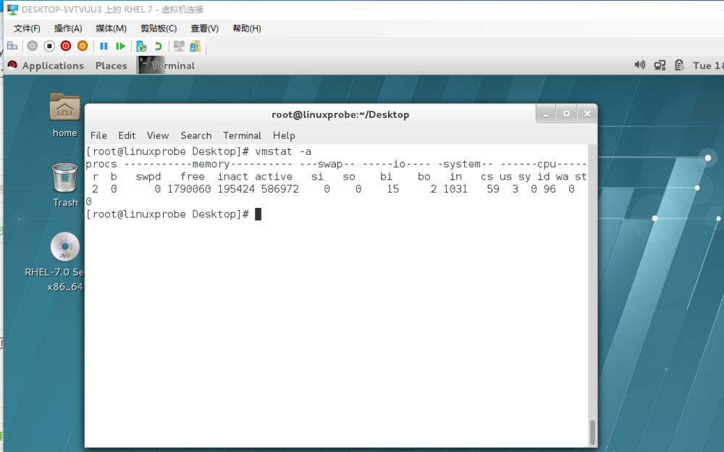This screenshot has height=452, width=724.
Task: Open the Terminal menu in the terminal window
Action: pos(242,135)
